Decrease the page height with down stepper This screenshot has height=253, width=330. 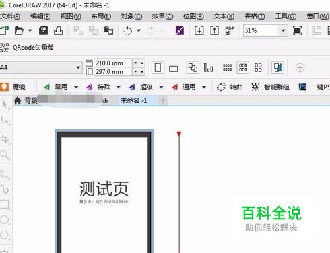(135, 71)
